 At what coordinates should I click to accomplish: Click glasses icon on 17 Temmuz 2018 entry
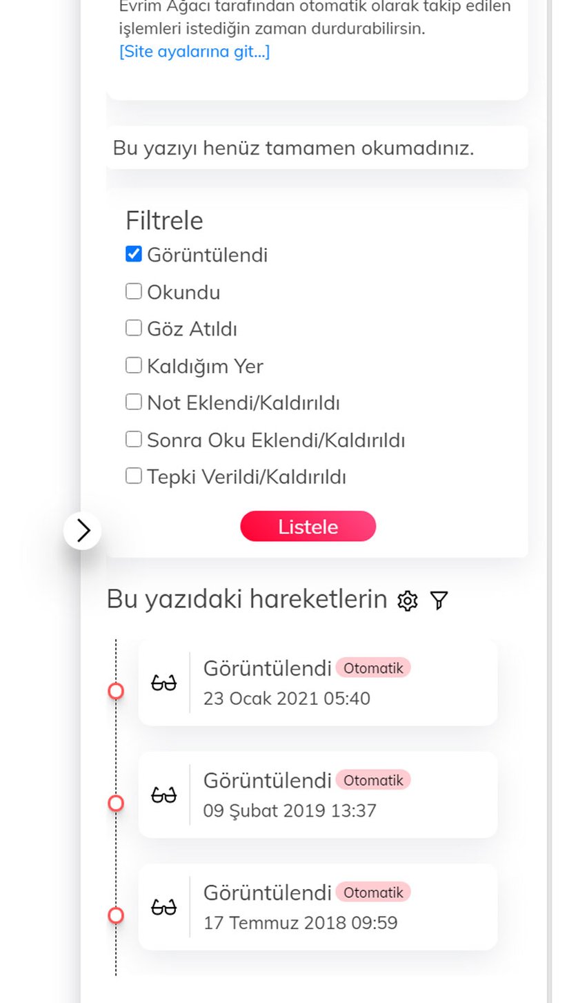(x=164, y=907)
